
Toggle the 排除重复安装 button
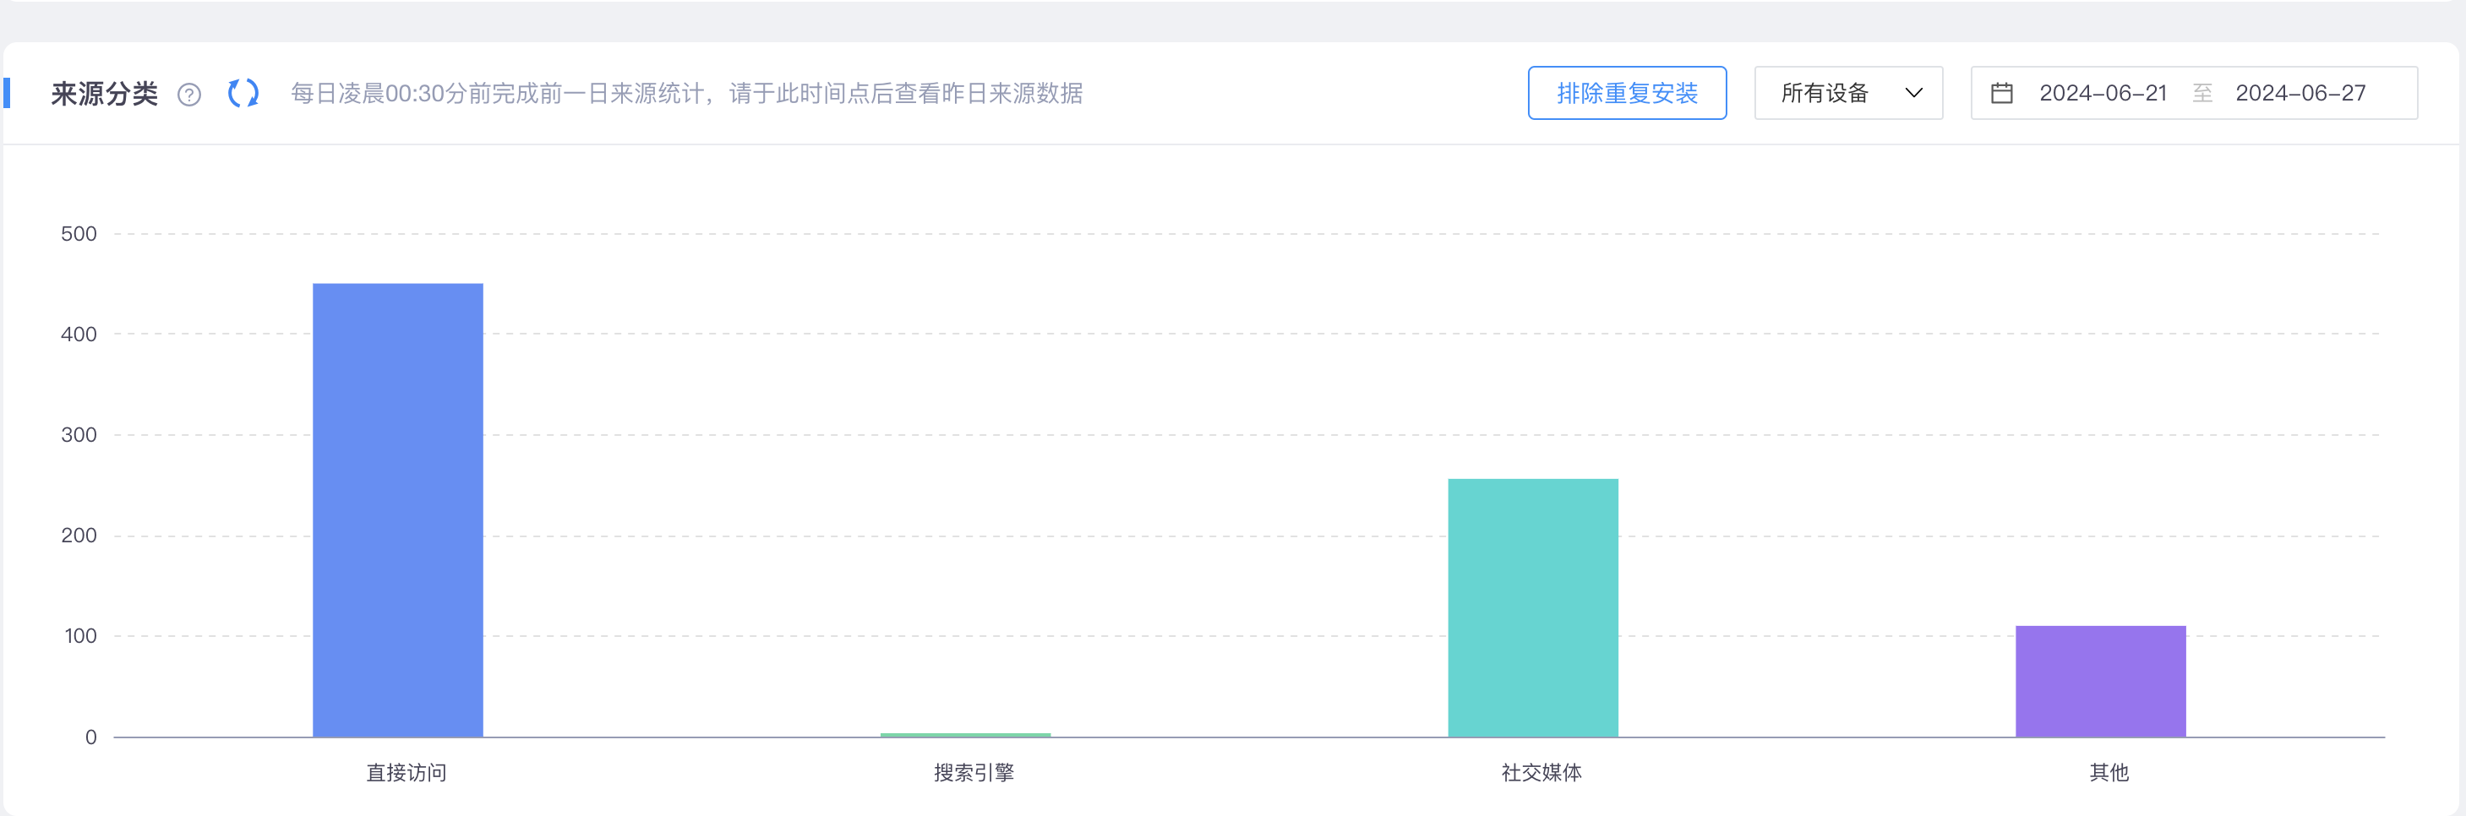coord(1627,93)
